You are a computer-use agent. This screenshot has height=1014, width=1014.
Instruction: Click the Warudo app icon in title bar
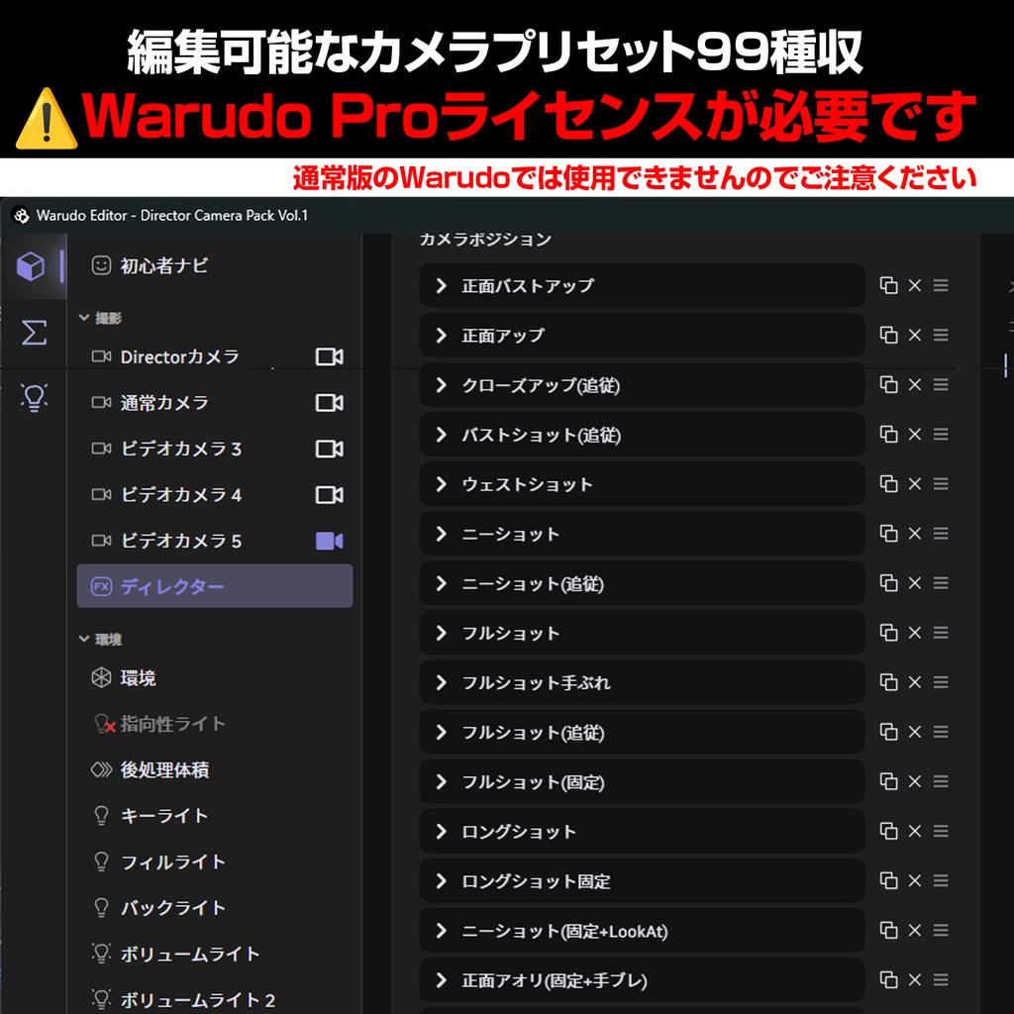click(x=22, y=215)
